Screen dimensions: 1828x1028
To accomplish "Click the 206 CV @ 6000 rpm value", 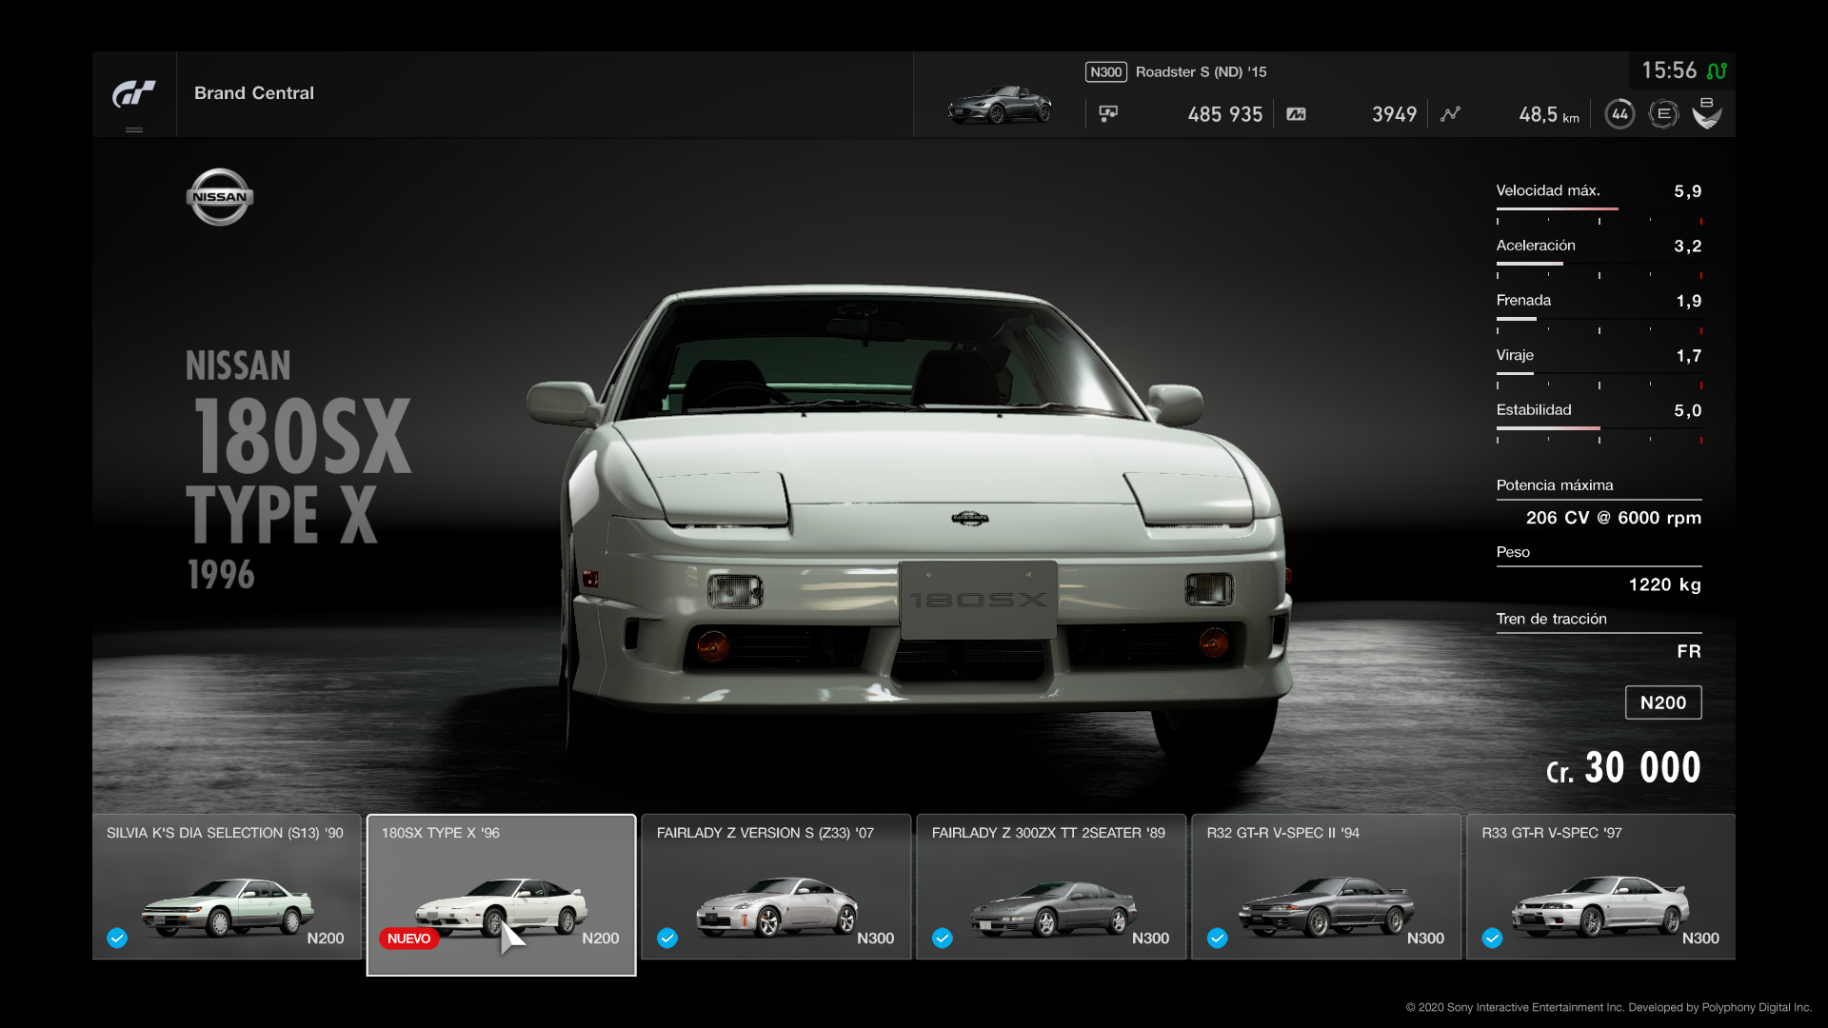I will click(x=1614, y=518).
